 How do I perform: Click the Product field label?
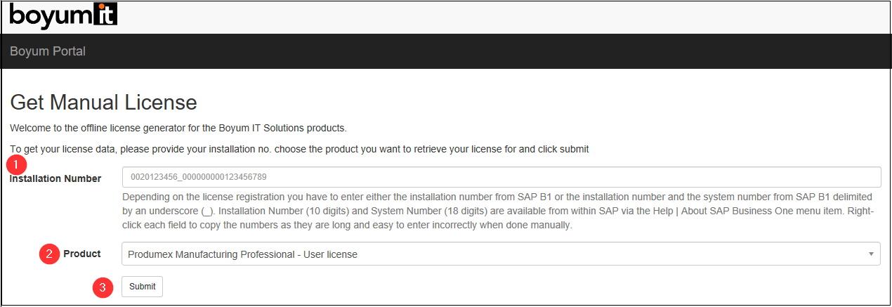(x=82, y=254)
